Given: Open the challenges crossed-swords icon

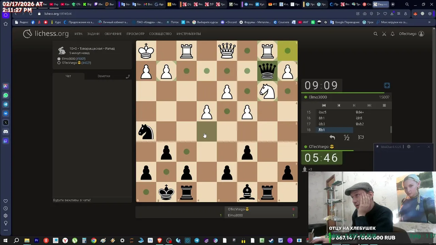Looking at the screenshot, I should coord(384,34).
